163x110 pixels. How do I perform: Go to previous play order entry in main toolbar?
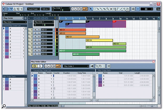tap(73, 9)
